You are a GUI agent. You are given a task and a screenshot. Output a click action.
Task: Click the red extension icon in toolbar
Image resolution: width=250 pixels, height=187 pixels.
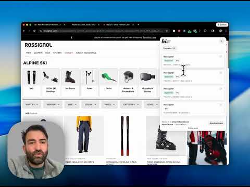(x=179, y=31)
